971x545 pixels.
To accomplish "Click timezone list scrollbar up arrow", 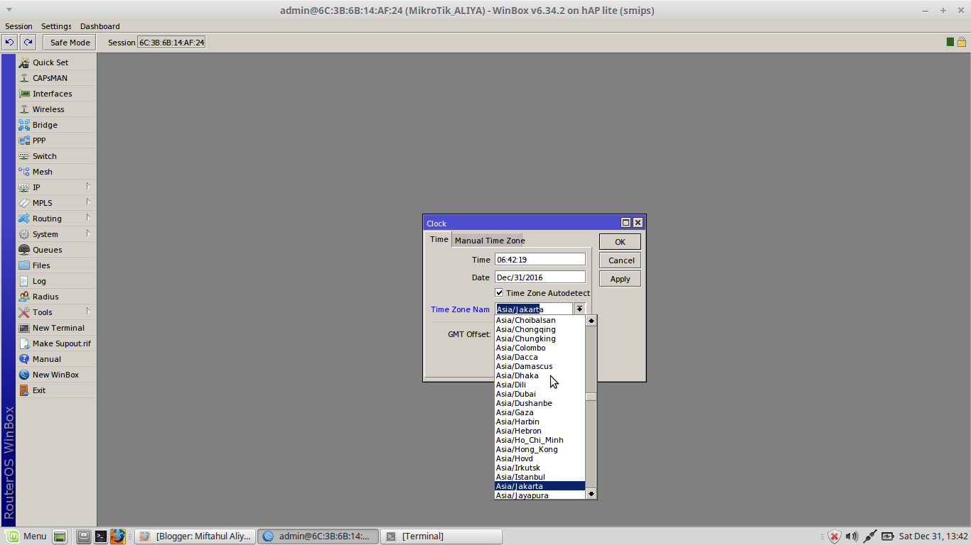I will pyautogui.click(x=591, y=321).
